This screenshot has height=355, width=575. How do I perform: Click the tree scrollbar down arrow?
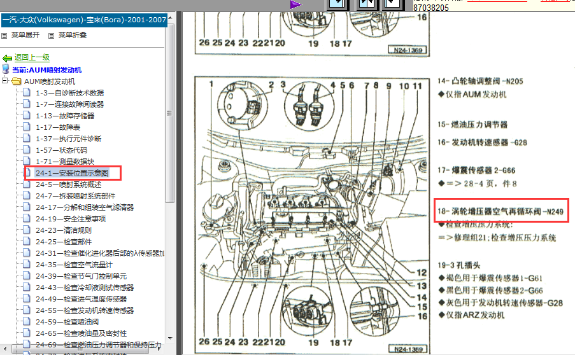pyautogui.click(x=170, y=338)
